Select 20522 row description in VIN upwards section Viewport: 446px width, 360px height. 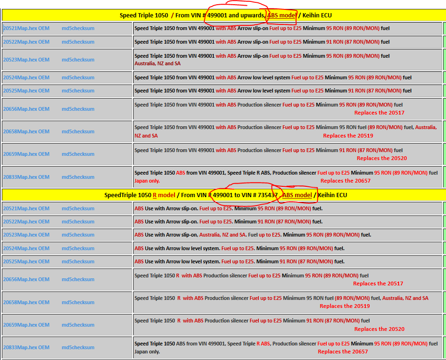pyautogui.click(x=262, y=42)
